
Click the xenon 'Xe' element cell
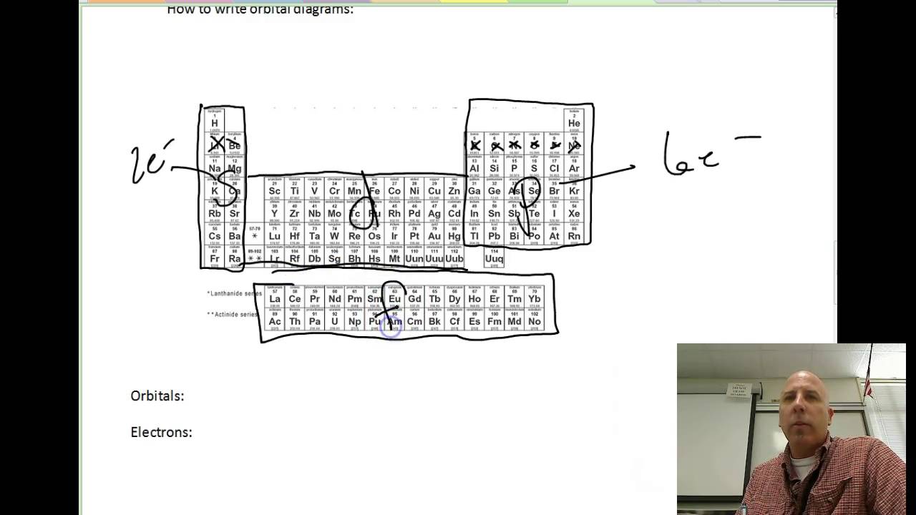click(x=574, y=210)
